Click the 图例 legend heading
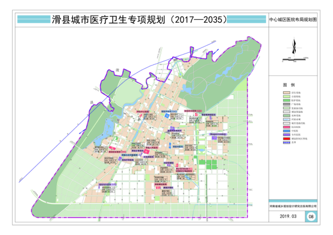The image size is (333, 235). [288, 85]
